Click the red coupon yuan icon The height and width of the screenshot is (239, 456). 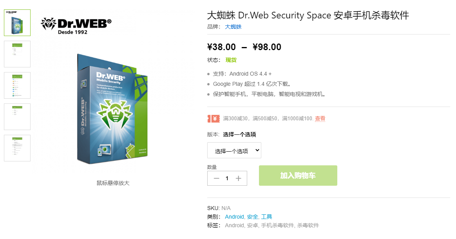[x=214, y=118]
